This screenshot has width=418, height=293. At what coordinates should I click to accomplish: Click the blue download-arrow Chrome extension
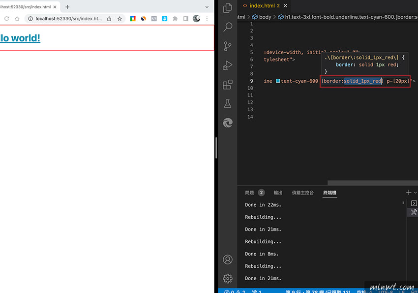pos(165,18)
